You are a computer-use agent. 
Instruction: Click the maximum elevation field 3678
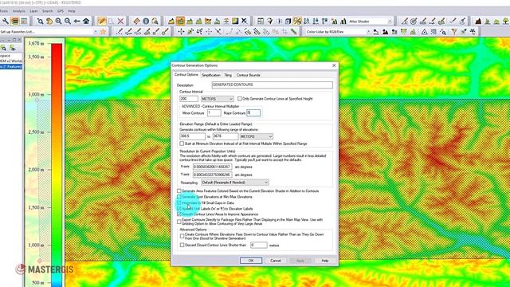click(x=226, y=136)
